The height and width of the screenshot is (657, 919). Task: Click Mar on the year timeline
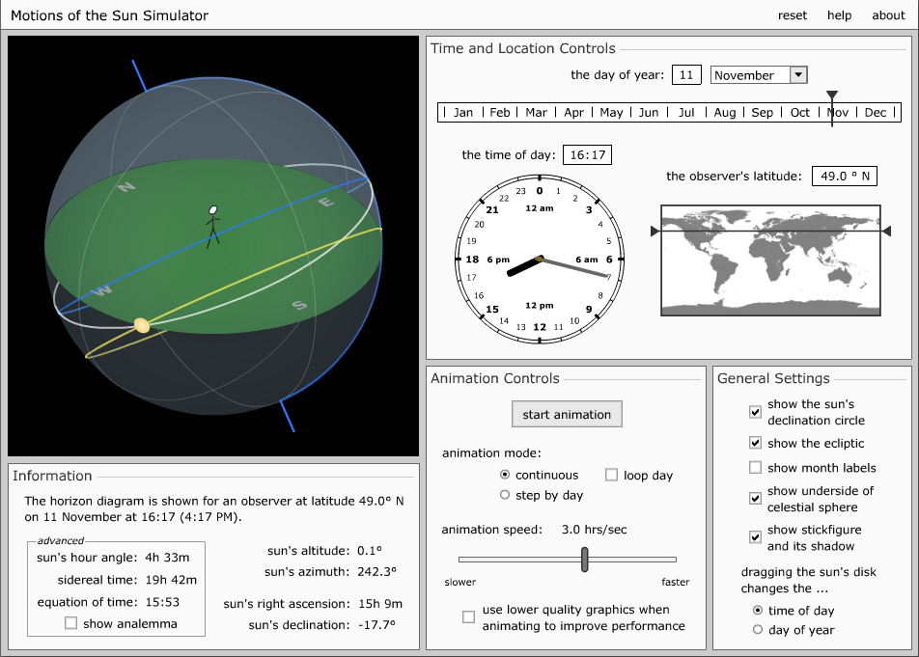[537, 113]
